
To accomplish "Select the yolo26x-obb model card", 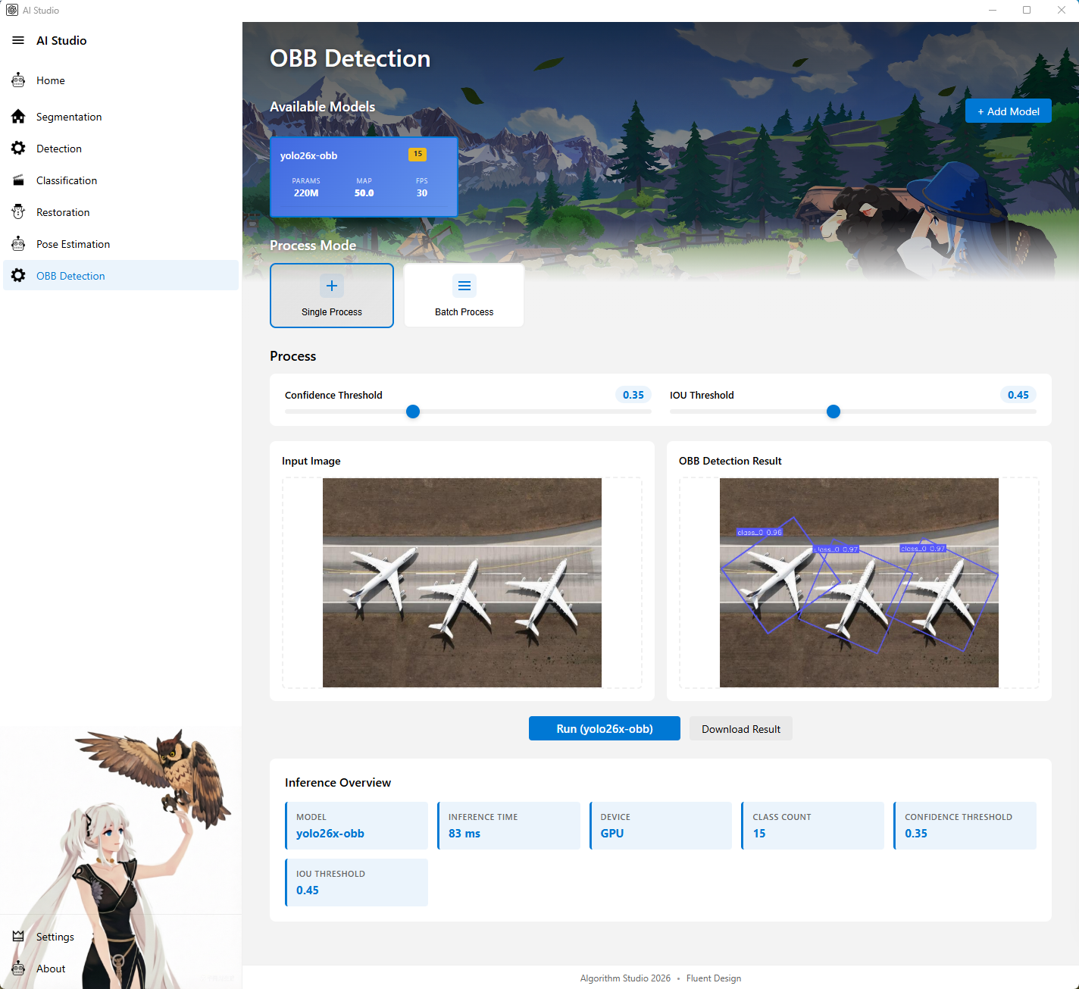I will pos(364,177).
